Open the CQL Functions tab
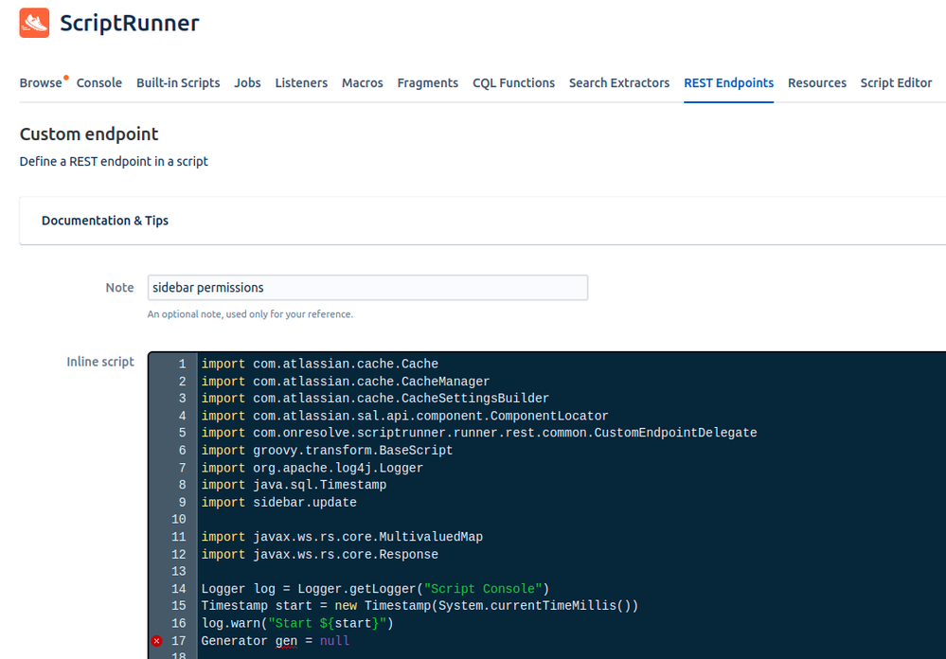This screenshot has width=946, height=659. (513, 82)
